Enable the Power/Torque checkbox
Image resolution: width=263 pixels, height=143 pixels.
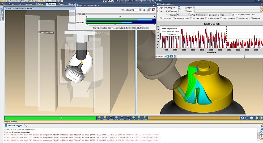pyautogui.click(x=206, y=18)
